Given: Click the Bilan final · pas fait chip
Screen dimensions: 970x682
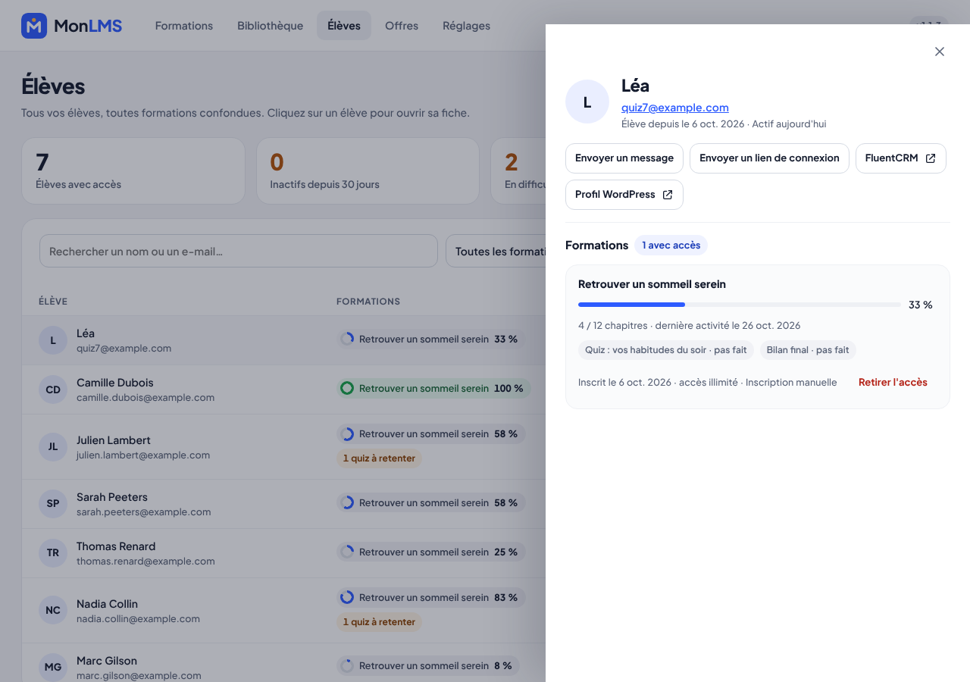Looking at the screenshot, I should click(808, 350).
